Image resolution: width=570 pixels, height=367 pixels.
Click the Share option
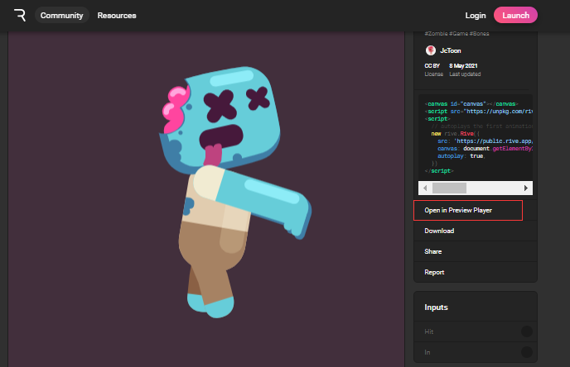click(476, 251)
